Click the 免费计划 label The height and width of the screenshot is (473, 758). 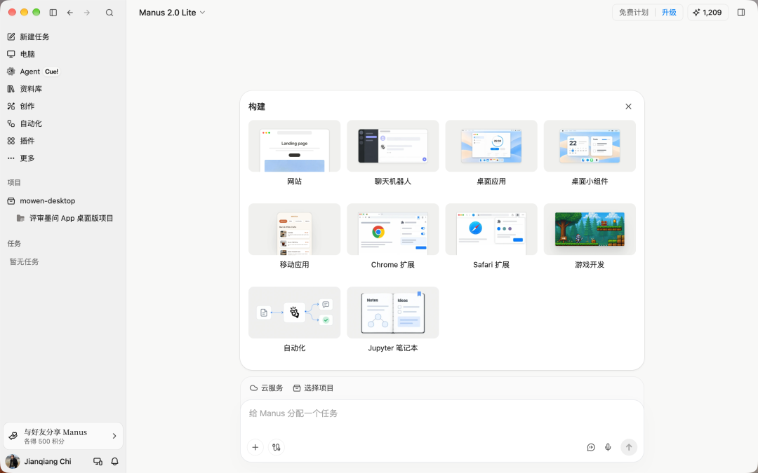coord(633,13)
